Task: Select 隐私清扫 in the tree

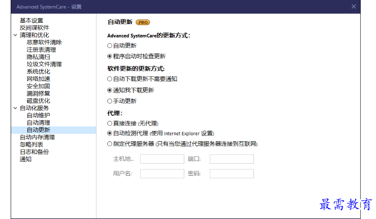Action: click(x=39, y=57)
